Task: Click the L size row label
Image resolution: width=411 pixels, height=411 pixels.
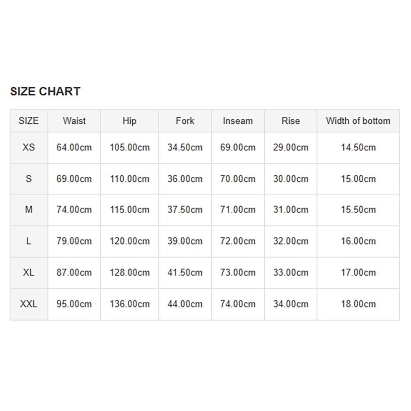Action: (29, 241)
